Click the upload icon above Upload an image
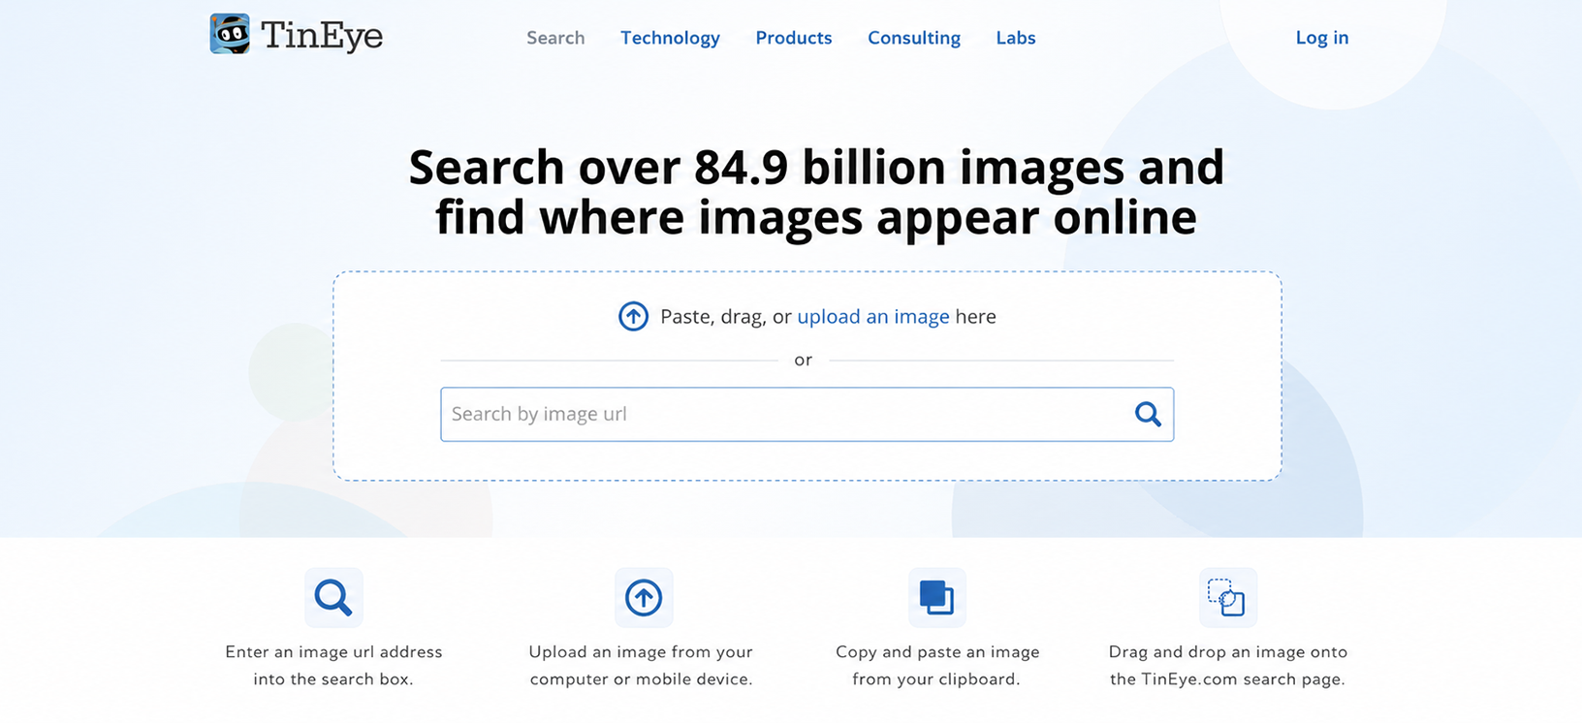The width and height of the screenshot is (1582, 723). (644, 597)
